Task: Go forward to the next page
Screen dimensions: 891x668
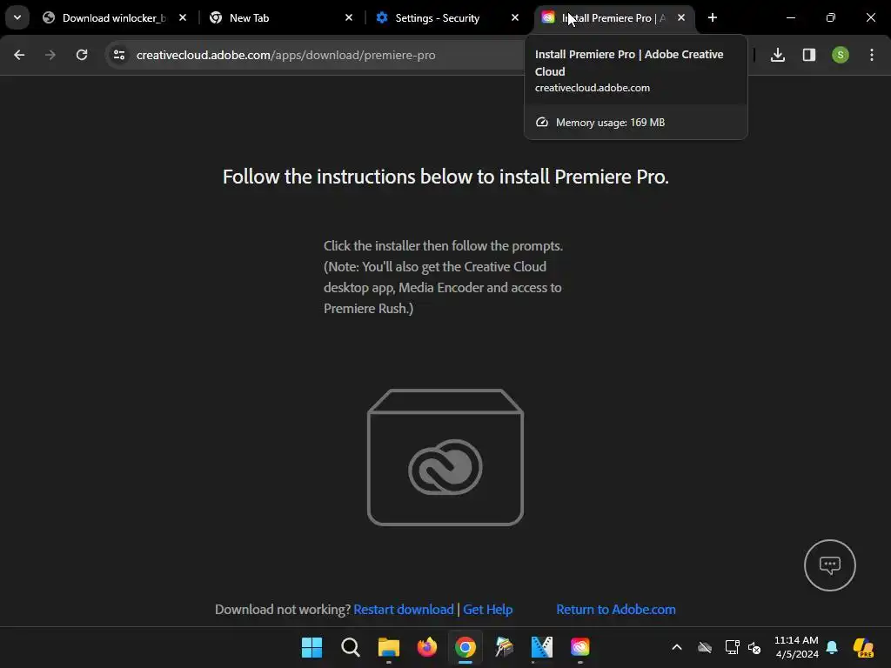Action: pos(50,55)
